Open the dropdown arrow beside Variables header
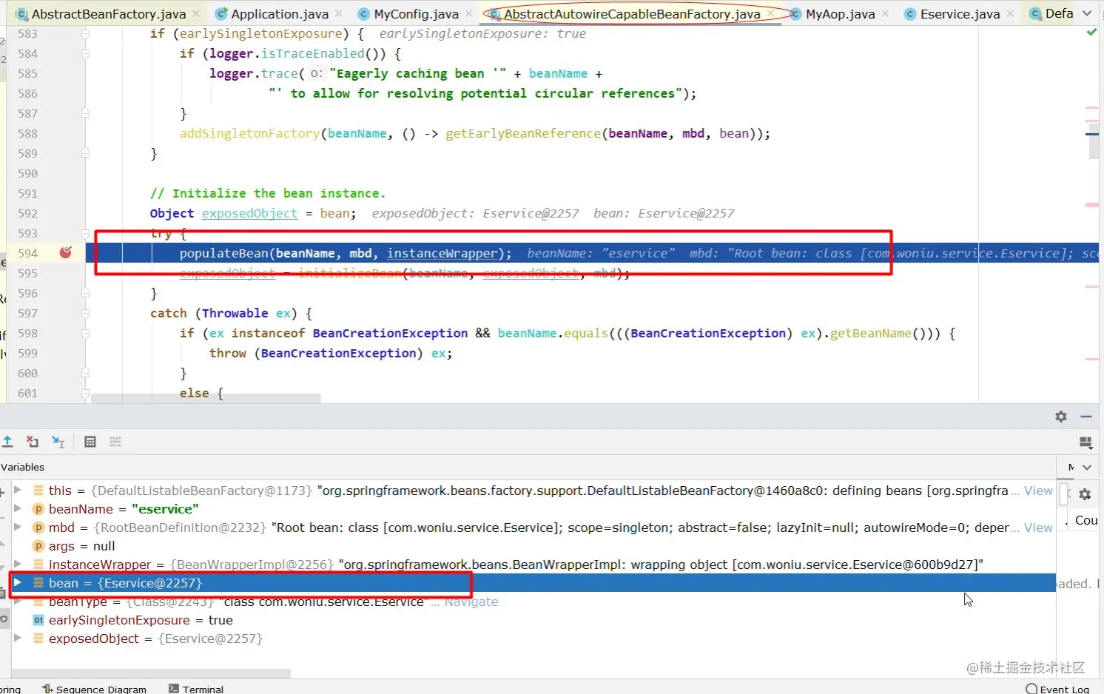This screenshot has width=1104, height=694. click(x=1087, y=467)
